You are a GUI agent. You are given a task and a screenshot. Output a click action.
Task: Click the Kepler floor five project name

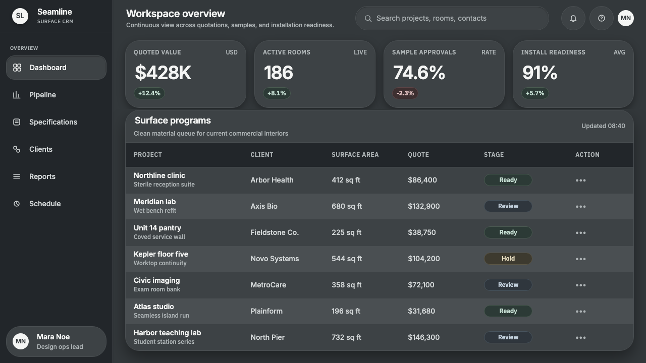(x=161, y=254)
